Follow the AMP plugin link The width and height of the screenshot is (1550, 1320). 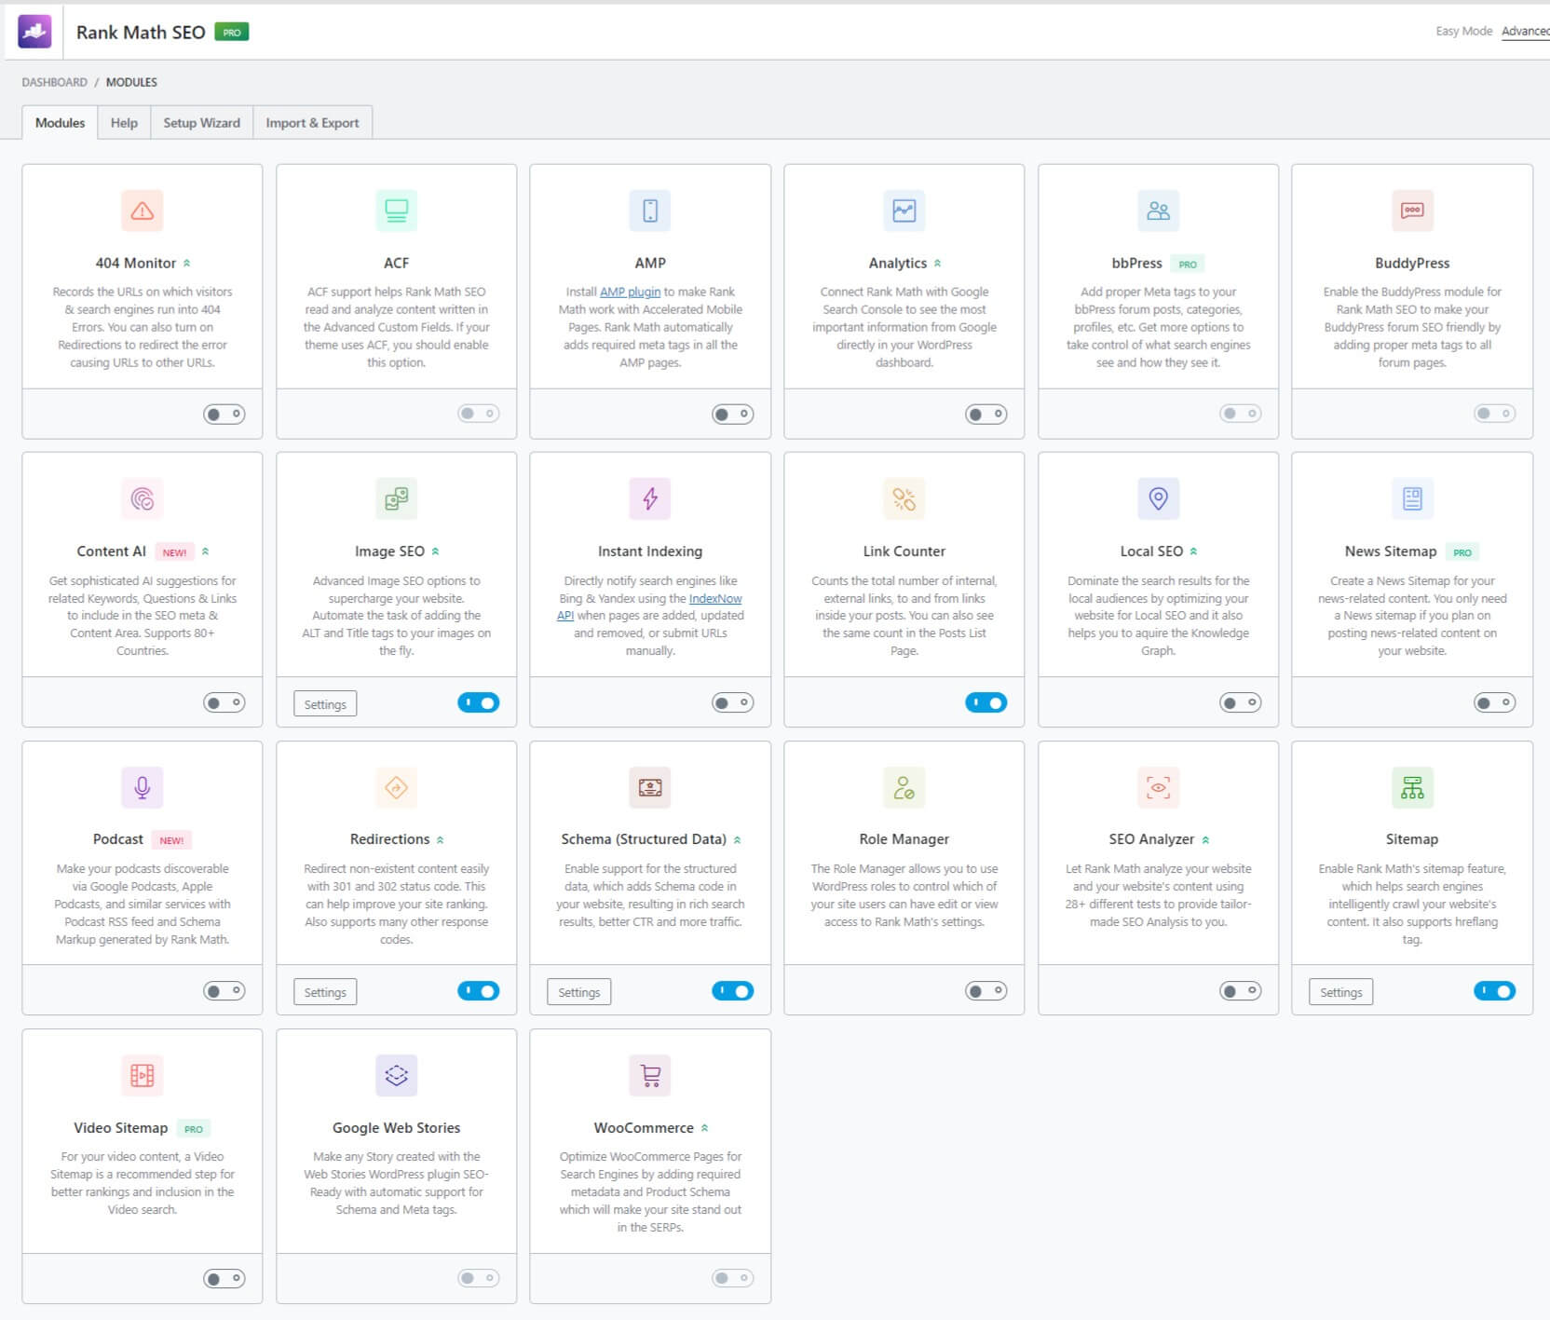pyautogui.click(x=630, y=292)
